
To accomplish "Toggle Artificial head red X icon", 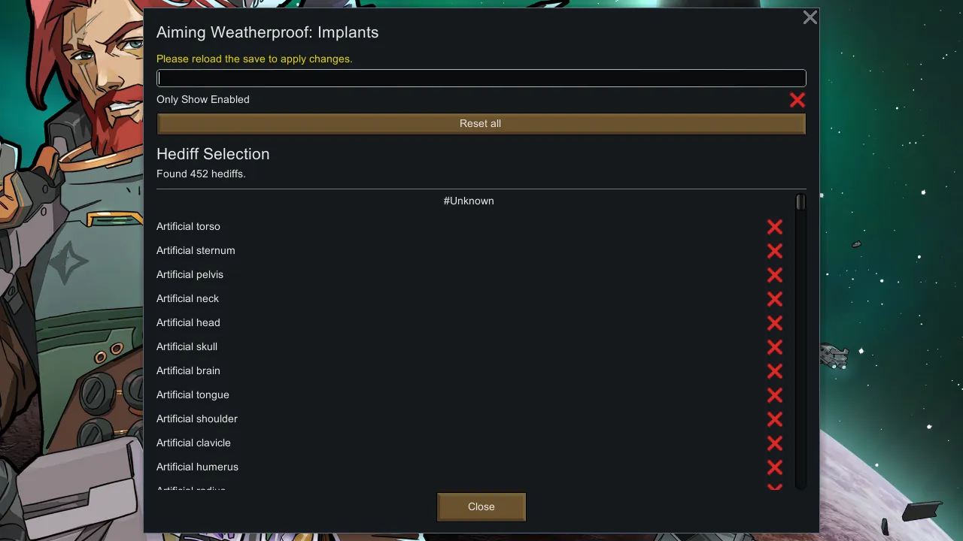I will click(x=775, y=322).
